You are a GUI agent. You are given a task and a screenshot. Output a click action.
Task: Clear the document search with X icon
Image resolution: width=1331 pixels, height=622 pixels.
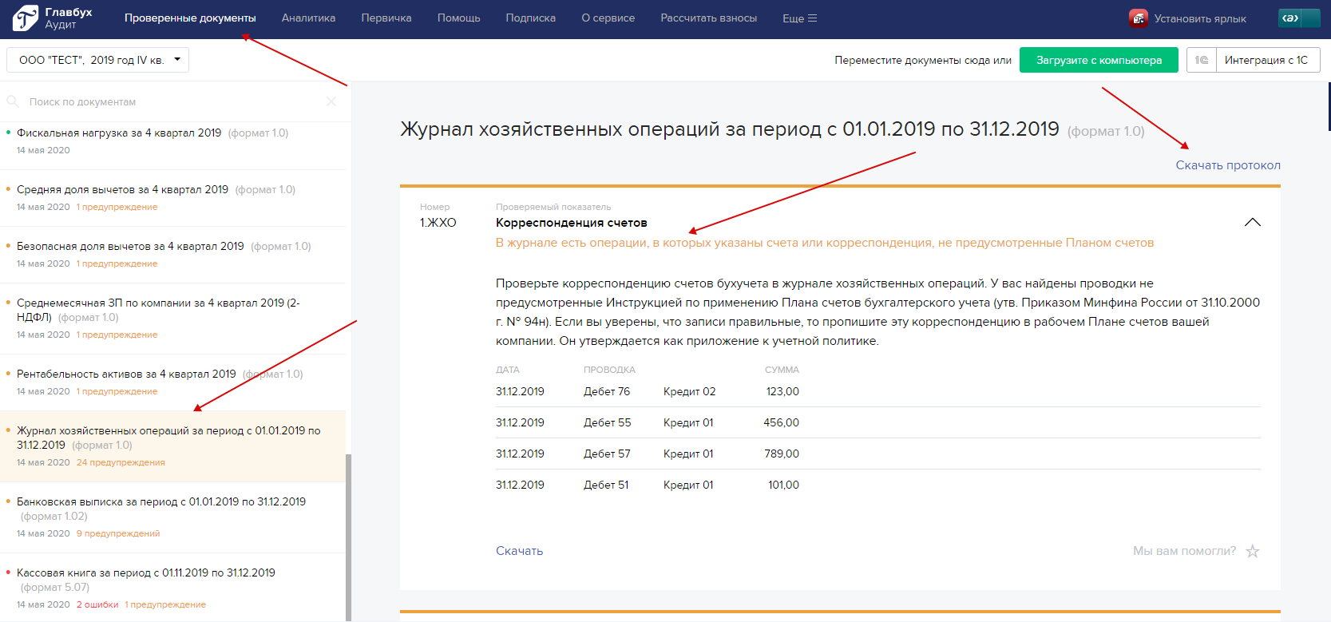point(331,101)
